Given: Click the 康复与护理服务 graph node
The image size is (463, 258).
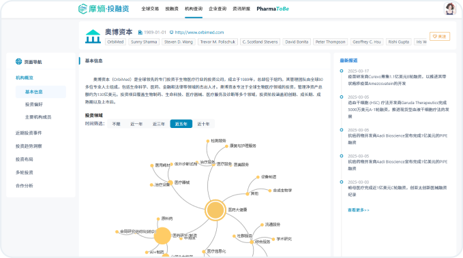Looking at the screenshot, I should pos(226,146).
